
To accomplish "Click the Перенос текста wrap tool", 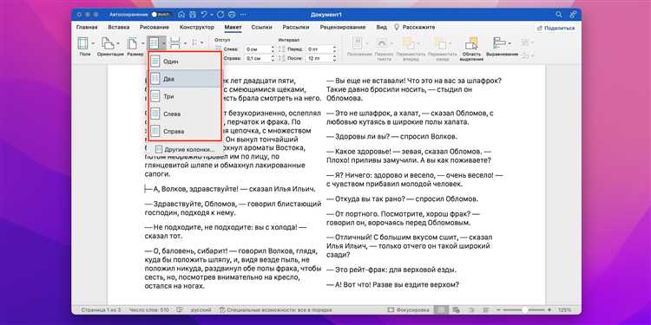I will (383, 49).
